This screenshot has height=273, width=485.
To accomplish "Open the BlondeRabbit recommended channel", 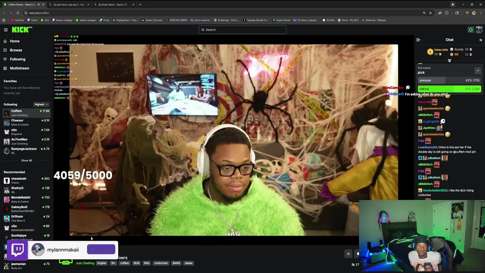I will (27, 199).
